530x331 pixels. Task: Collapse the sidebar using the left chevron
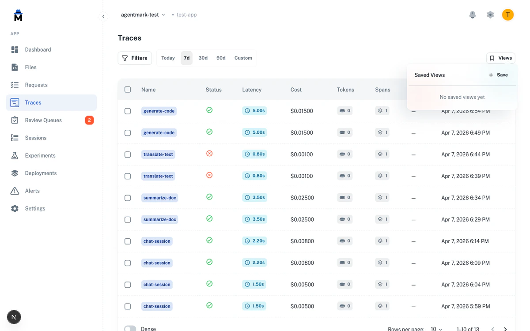[x=103, y=16]
